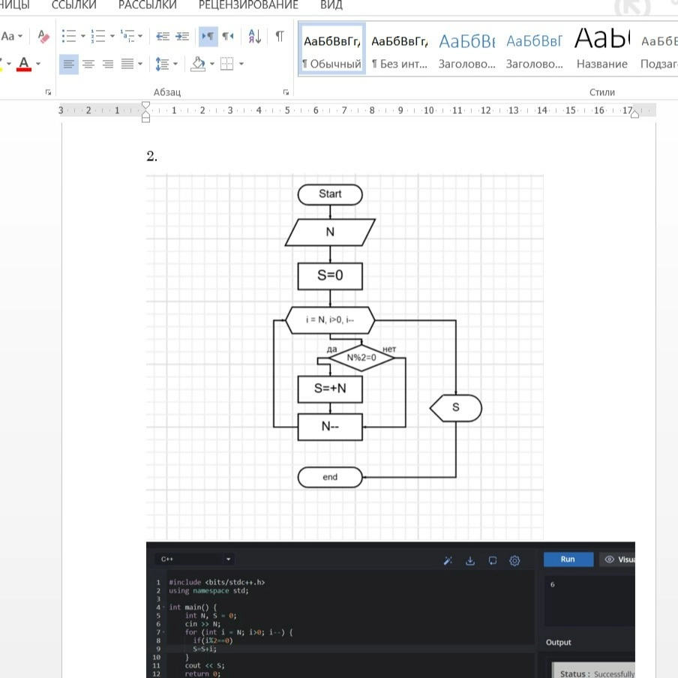This screenshot has height=678, width=678.
Task: Toggle left-to-right text direction
Action: [207, 36]
